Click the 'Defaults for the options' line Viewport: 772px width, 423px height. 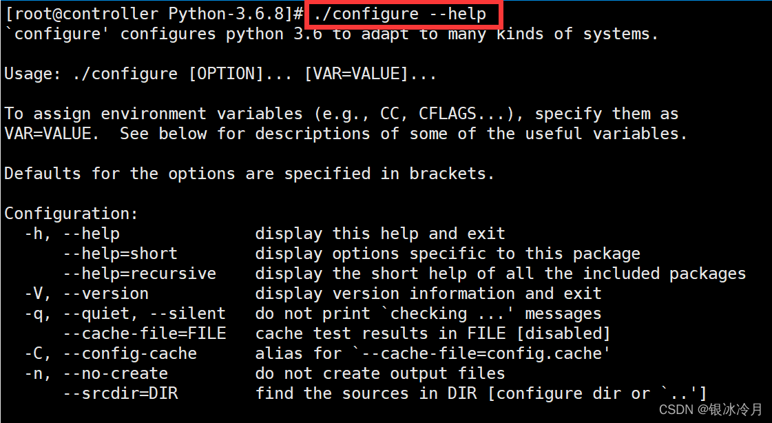pos(249,174)
